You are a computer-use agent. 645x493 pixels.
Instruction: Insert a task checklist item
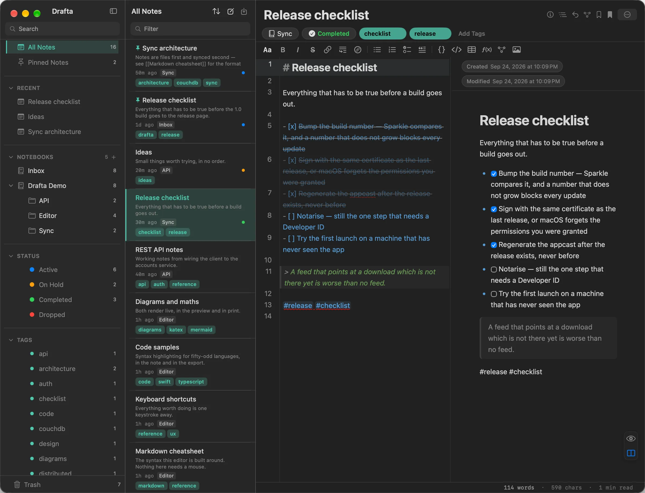coord(407,49)
